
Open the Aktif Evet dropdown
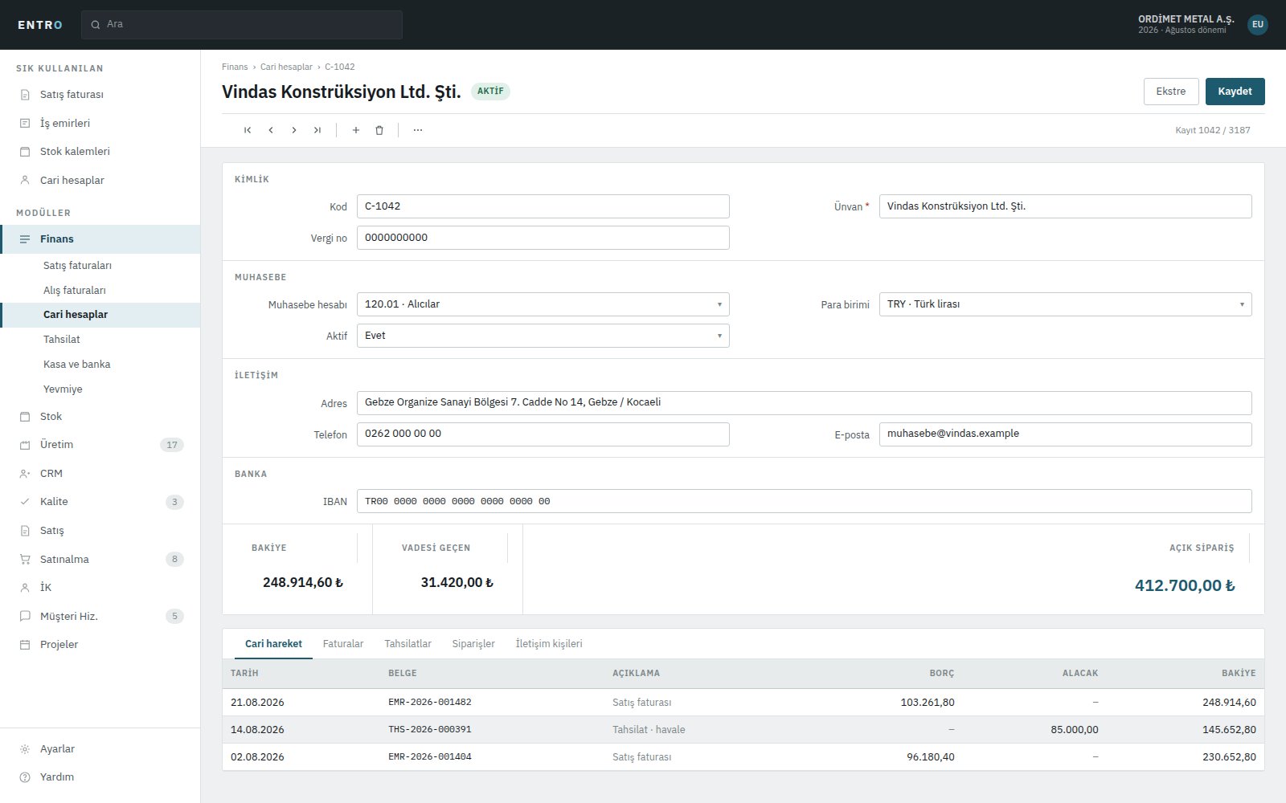pyautogui.click(x=543, y=336)
